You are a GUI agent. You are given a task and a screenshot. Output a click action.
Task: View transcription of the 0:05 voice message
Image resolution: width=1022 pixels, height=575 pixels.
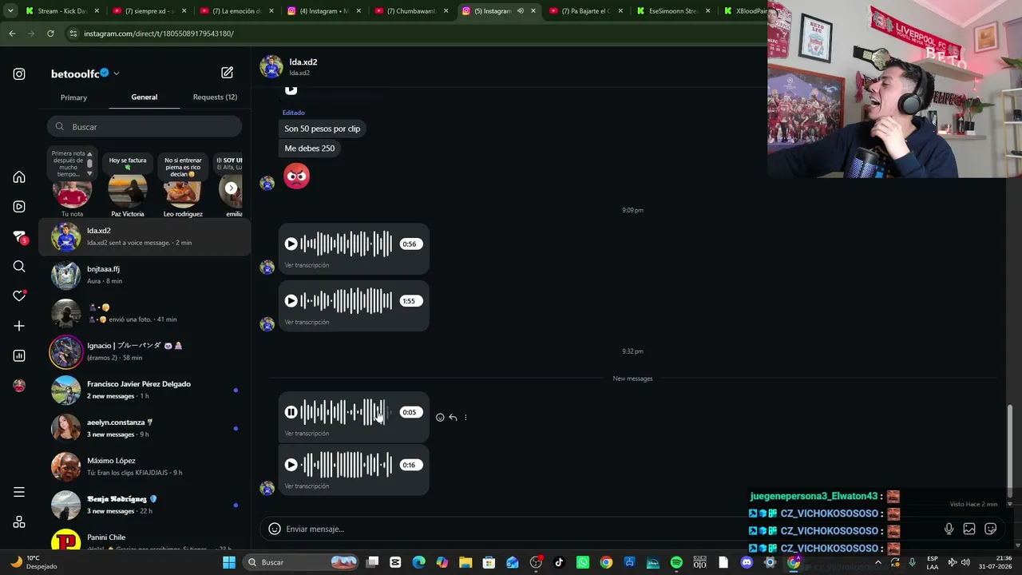pos(307,434)
